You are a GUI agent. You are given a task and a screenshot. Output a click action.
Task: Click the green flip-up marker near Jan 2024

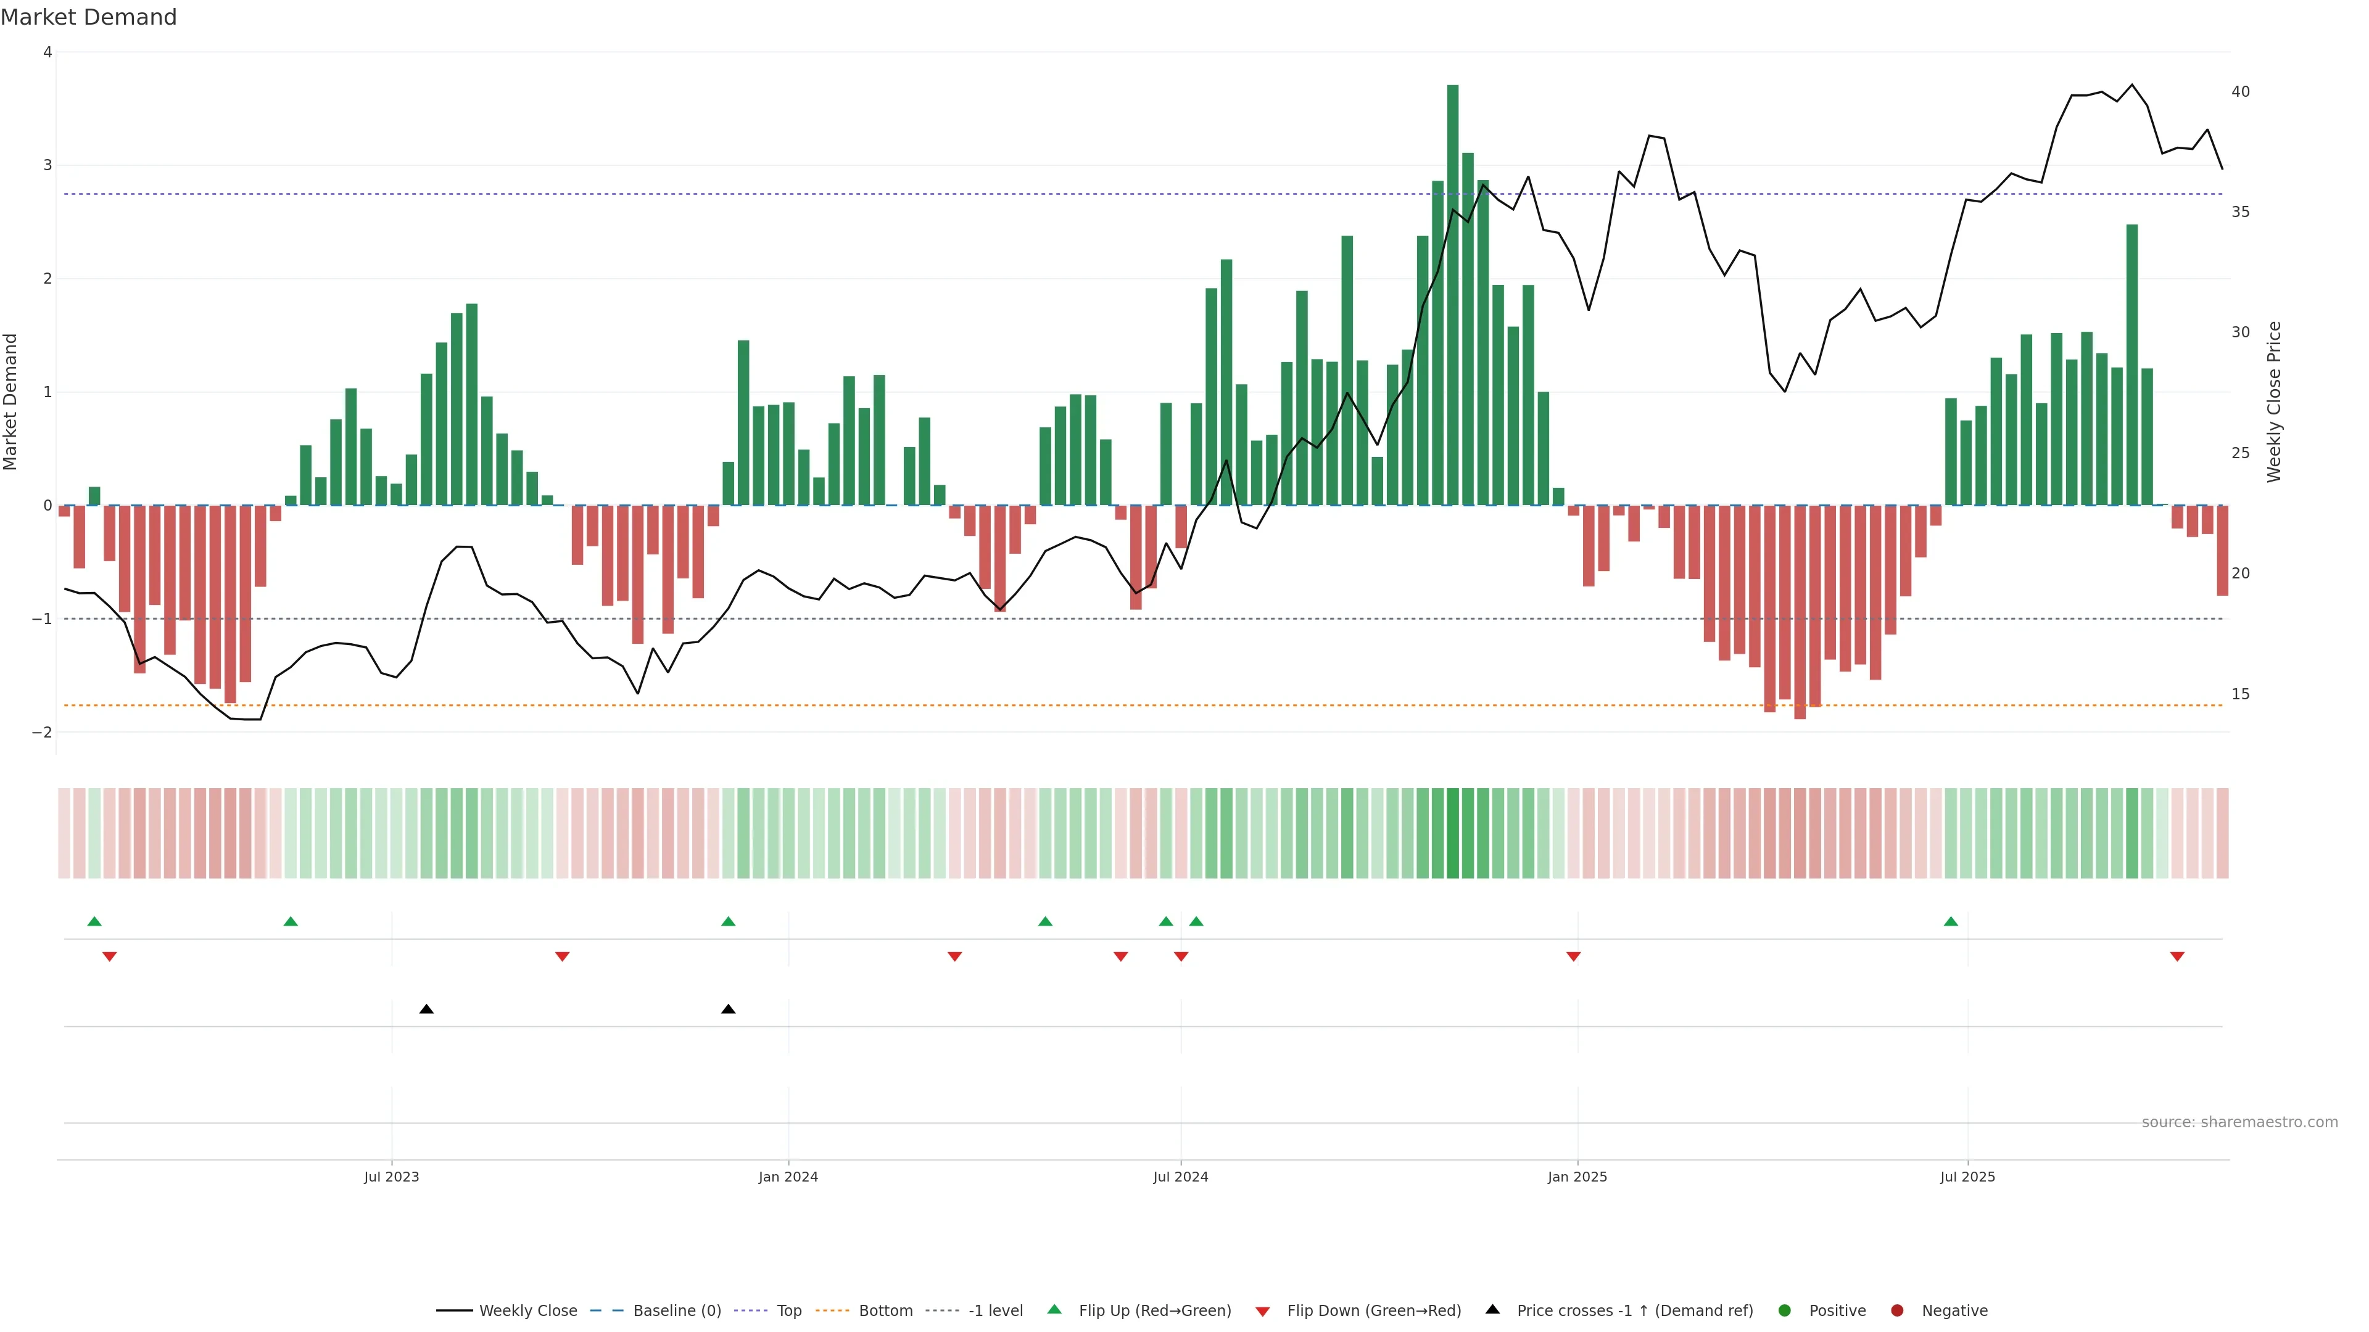click(729, 922)
